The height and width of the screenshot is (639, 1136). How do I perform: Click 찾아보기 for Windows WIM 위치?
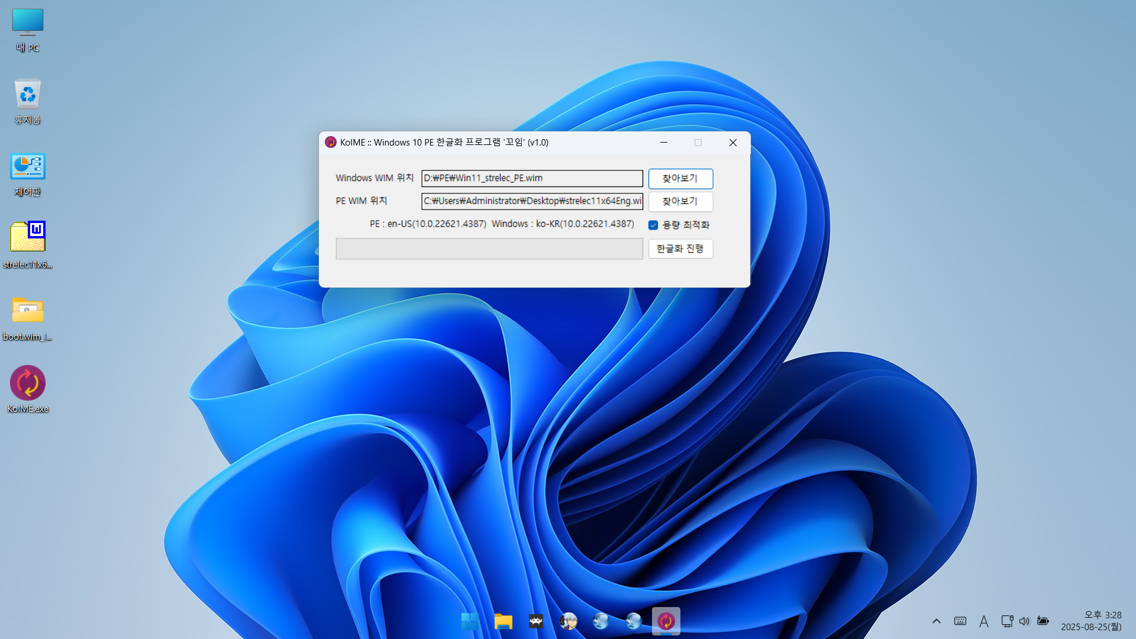coord(680,178)
